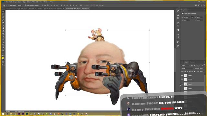Switch to the Channels tab
The height and width of the screenshot is (116, 207).
coord(192,62)
